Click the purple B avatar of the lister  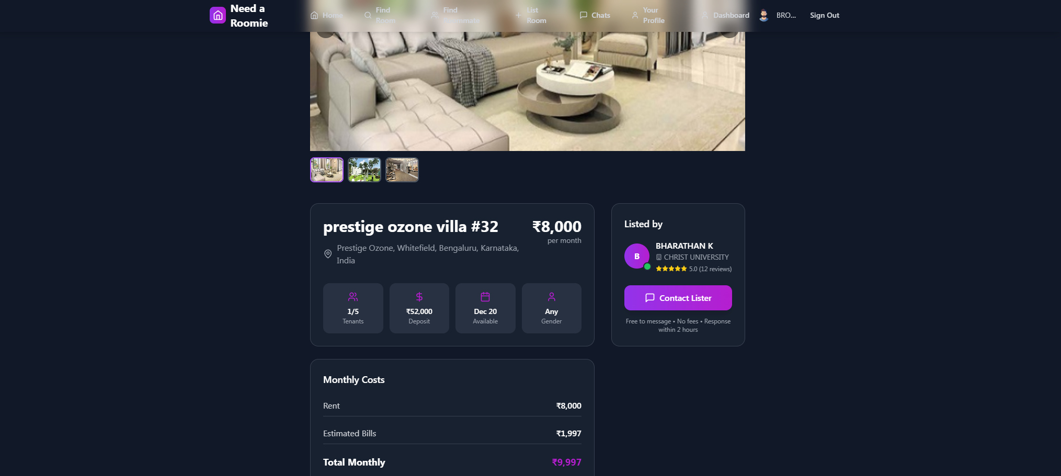click(637, 256)
